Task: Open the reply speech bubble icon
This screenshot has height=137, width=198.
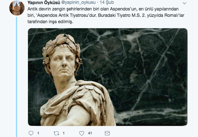Action: click(31, 133)
